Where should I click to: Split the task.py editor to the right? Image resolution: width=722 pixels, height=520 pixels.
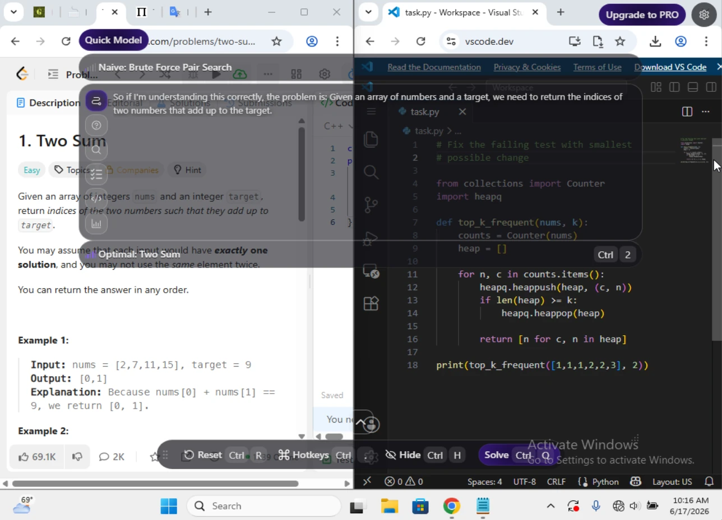click(x=687, y=111)
